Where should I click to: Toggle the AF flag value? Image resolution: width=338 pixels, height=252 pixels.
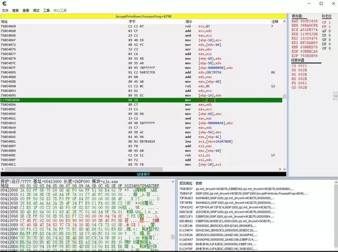(x=326, y=31)
